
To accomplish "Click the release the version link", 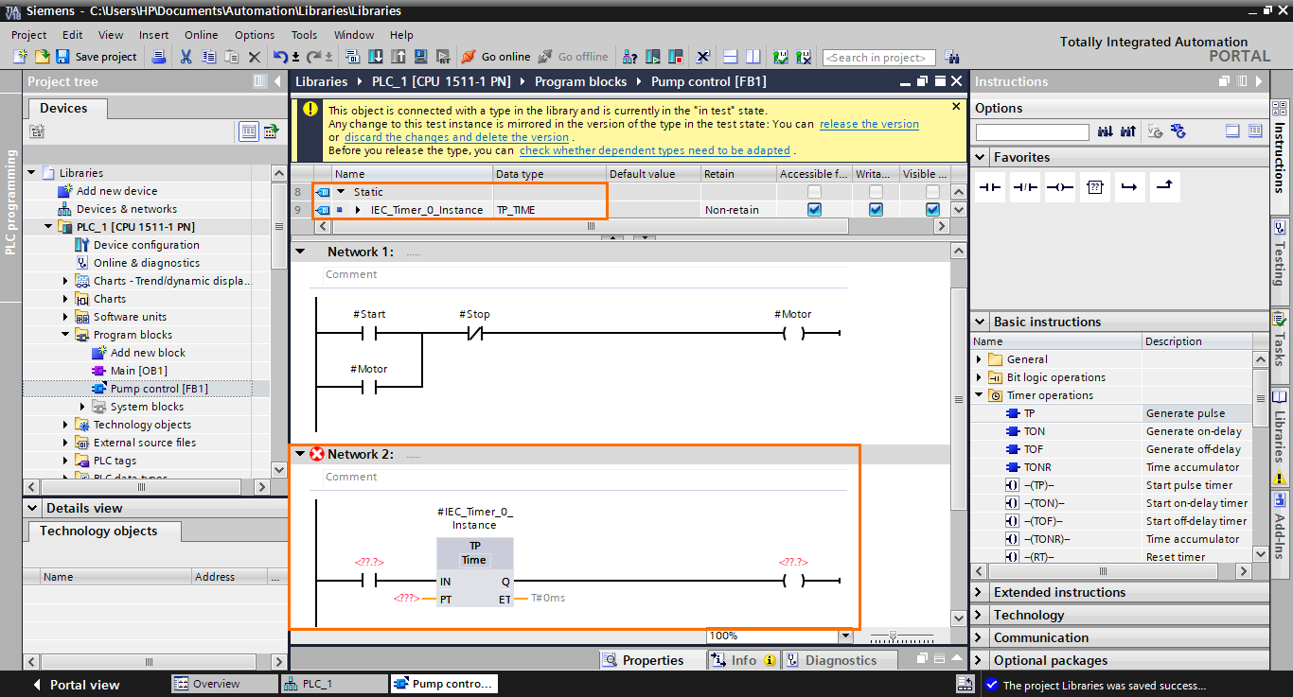I will pyautogui.click(x=869, y=123).
